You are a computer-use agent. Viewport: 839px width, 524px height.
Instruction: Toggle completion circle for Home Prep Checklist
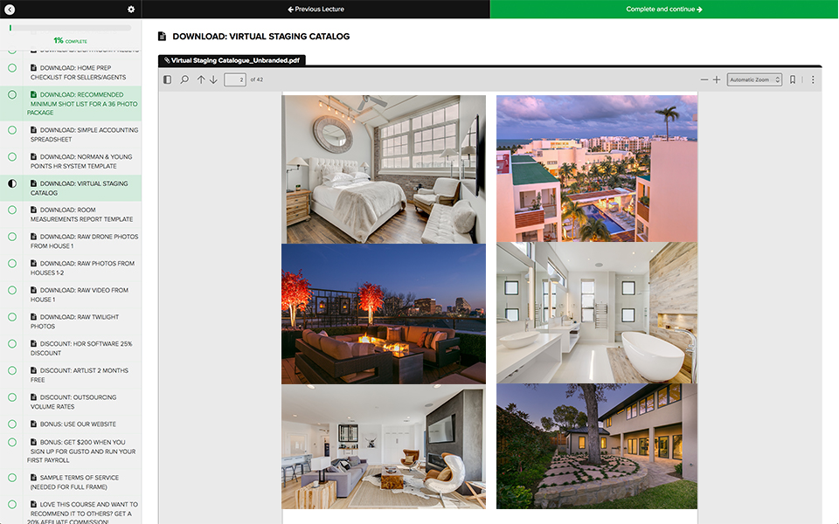click(x=11, y=68)
